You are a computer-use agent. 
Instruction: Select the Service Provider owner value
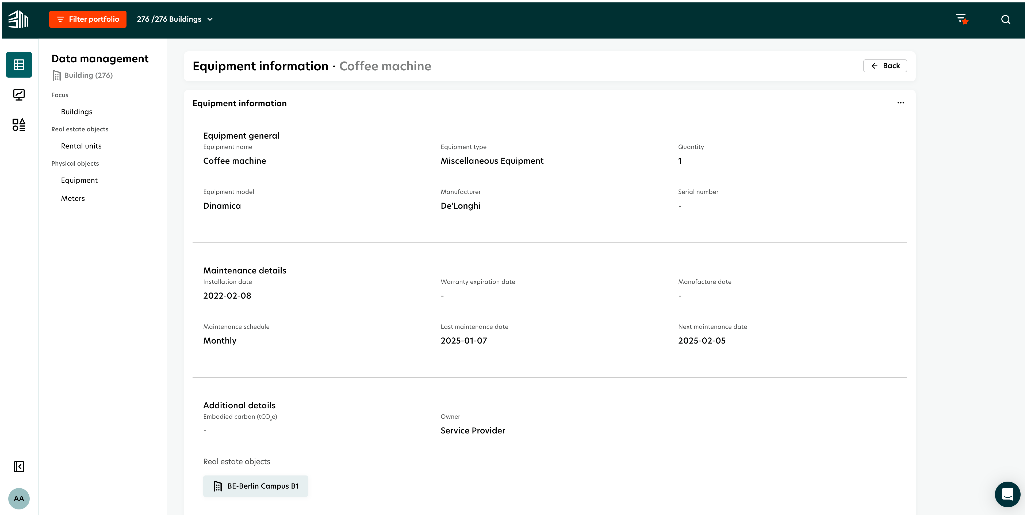coord(473,430)
